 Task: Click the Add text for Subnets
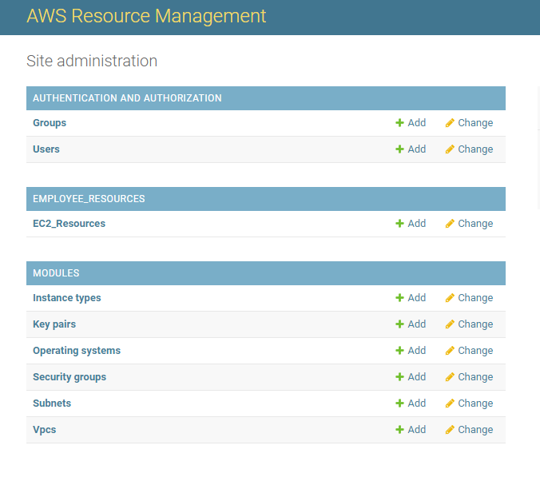(417, 404)
